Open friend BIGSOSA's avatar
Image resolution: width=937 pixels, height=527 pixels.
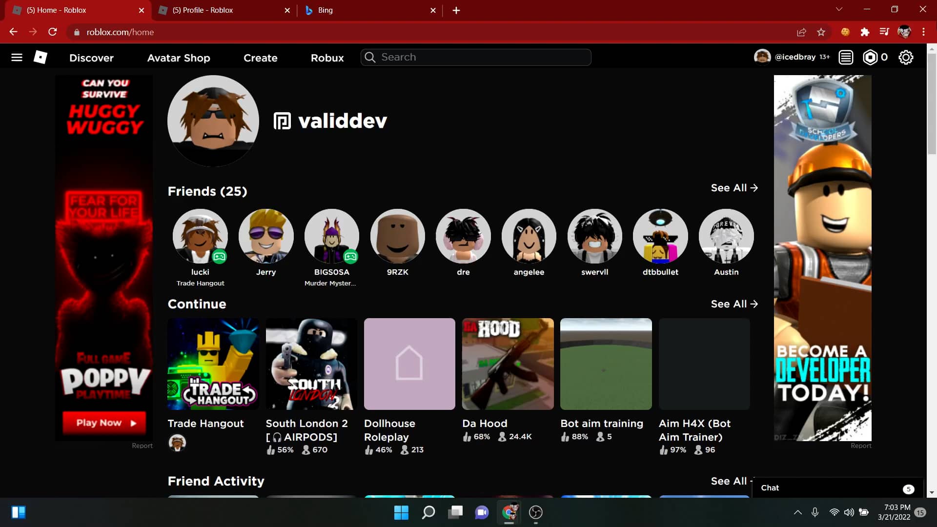coord(332,237)
